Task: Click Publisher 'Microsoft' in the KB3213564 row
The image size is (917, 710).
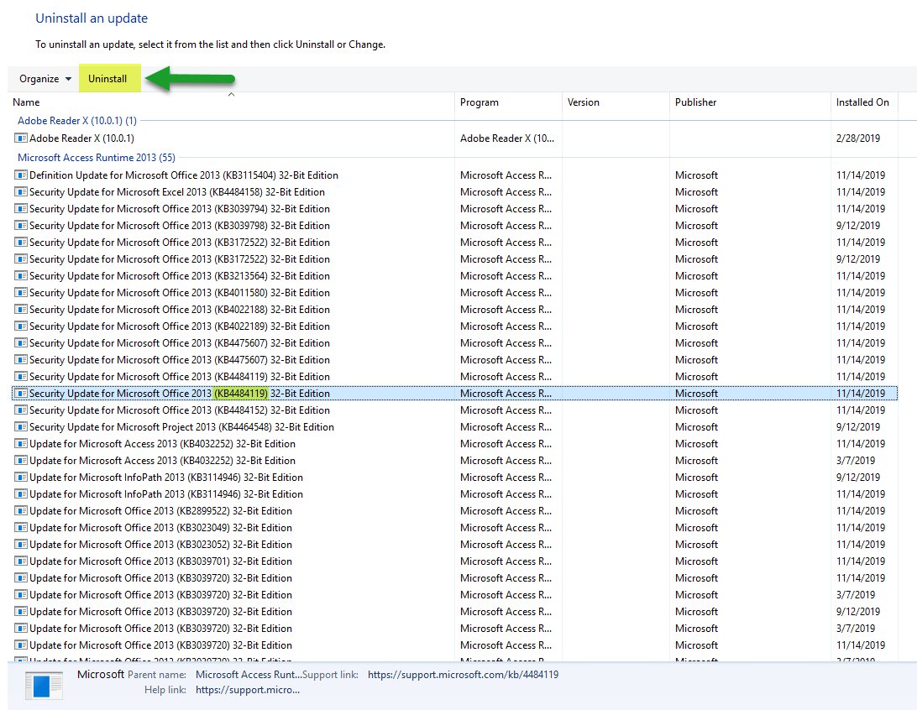Action: [696, 276]
